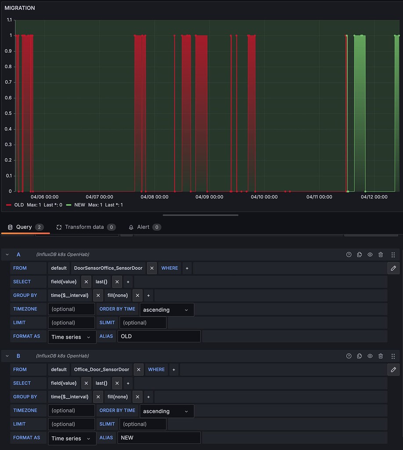Click the drag handle on query B
The height and width of the screenshot is (450, 403).
click(392, 356)
